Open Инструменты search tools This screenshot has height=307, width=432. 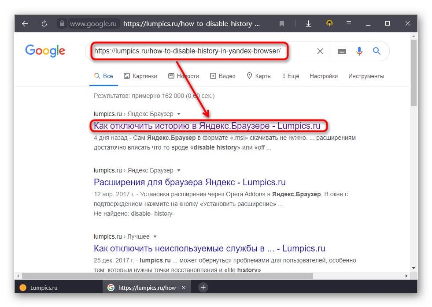click(366, 76)
